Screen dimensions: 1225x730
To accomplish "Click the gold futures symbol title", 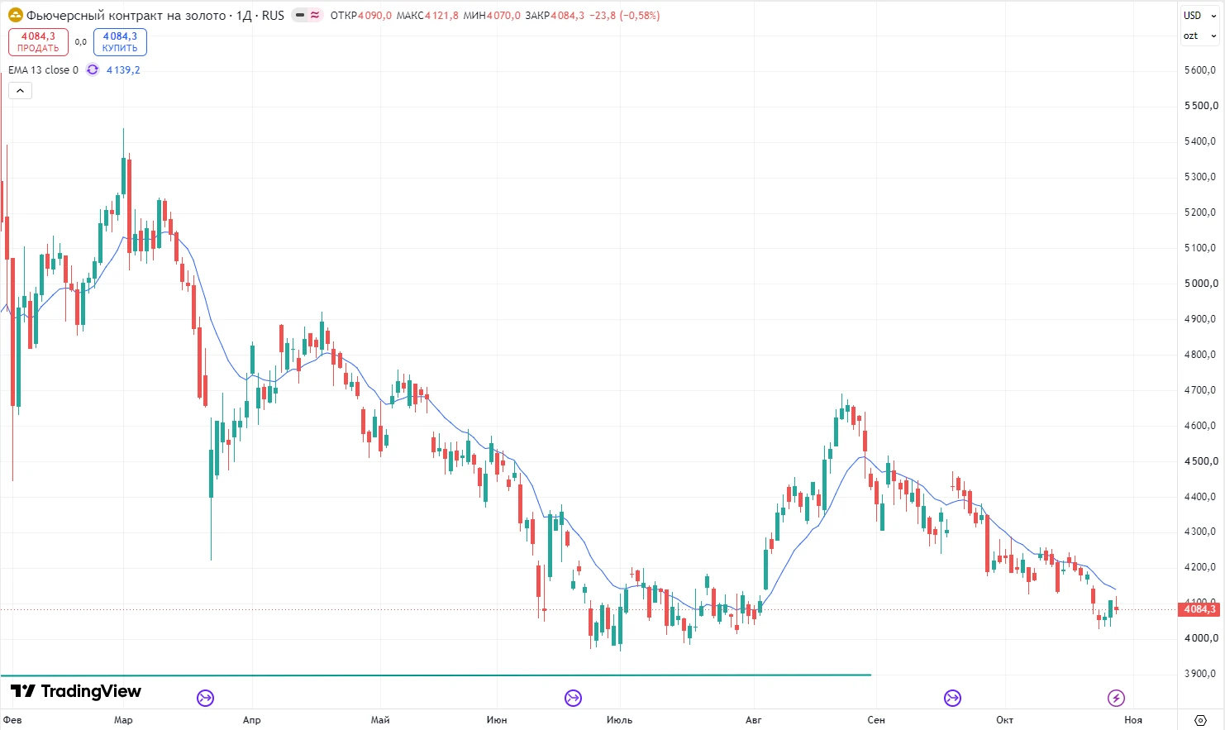I will (x=155, y=15).
